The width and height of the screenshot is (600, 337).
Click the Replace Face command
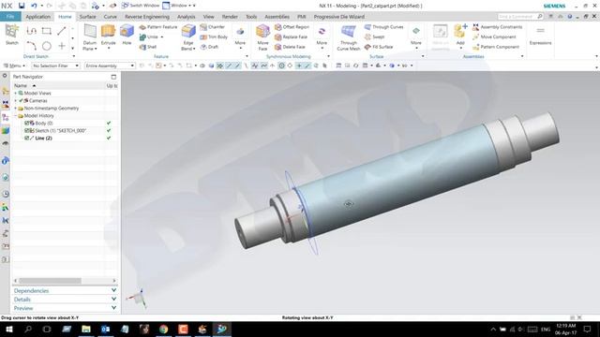point(292,37)
